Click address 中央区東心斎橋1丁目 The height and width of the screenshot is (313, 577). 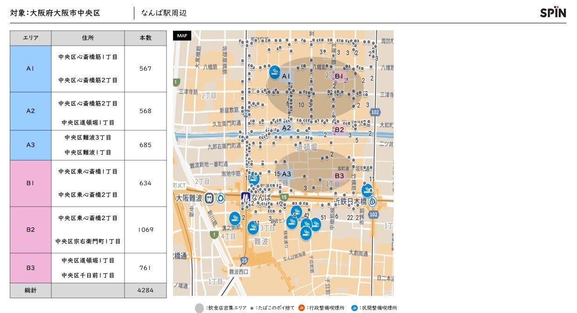88,171
